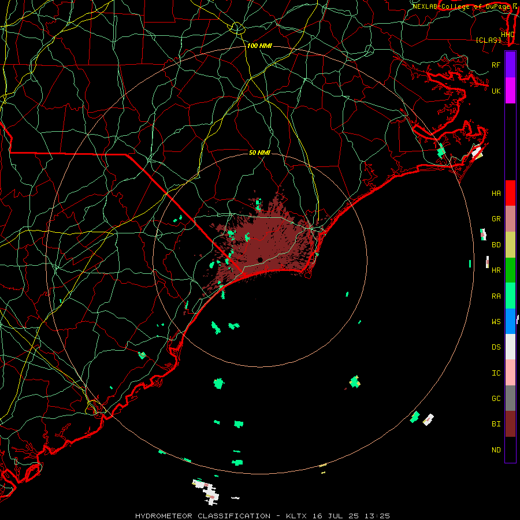520x520 pixels.
Task: Select the light pink IC legend swatch
Action: 510,373
